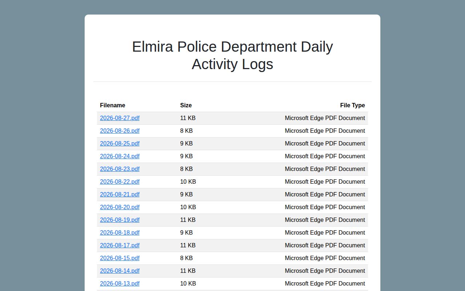This screenshot has width=465, height=291.
Task: Open the 2026-08-23.pdf log
Action: (x=120, y=169)
